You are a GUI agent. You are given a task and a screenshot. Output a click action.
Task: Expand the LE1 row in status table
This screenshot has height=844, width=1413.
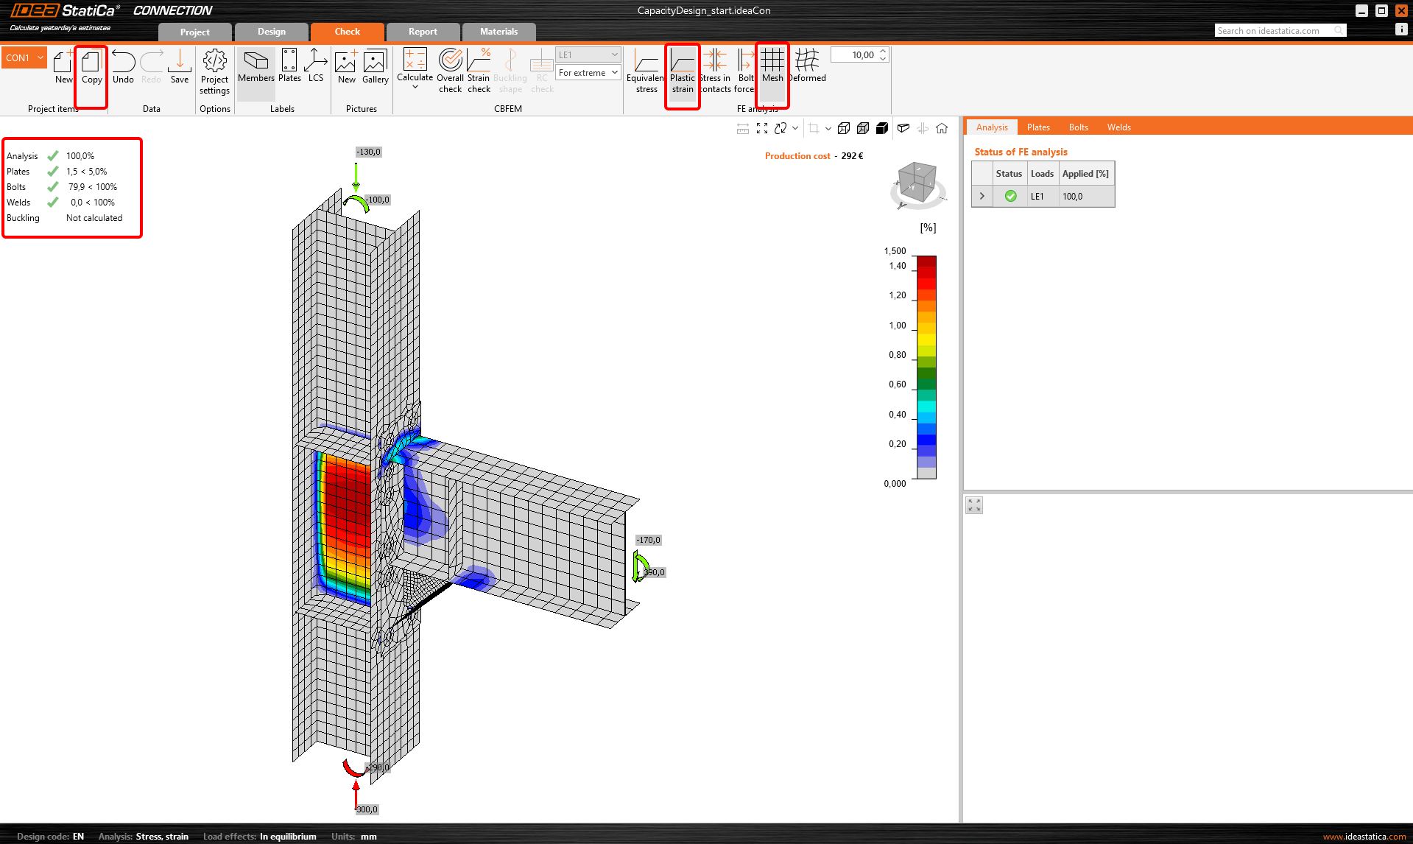point(982,196)
